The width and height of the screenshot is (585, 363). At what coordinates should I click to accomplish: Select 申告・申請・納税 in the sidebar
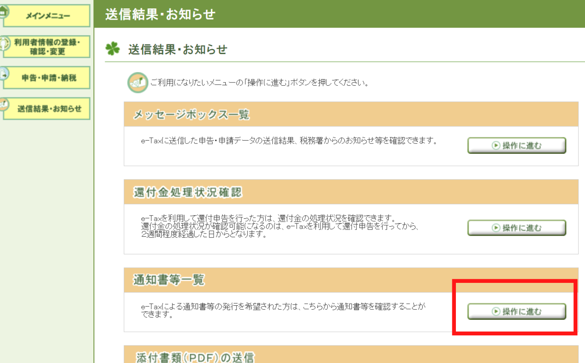coord(46,77)
